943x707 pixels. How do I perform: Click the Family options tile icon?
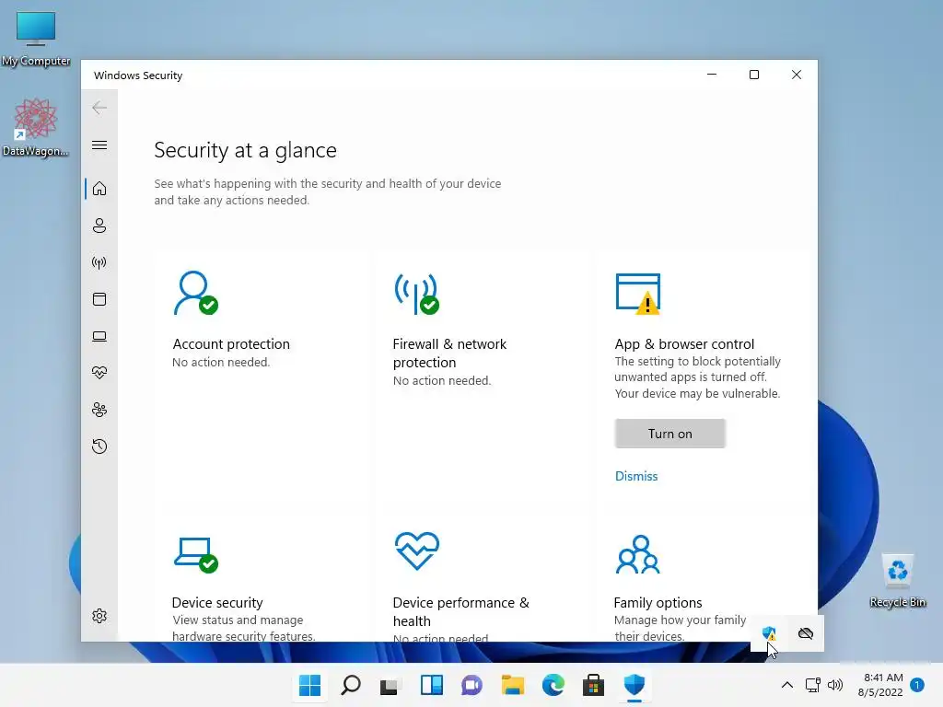[637, 554]
